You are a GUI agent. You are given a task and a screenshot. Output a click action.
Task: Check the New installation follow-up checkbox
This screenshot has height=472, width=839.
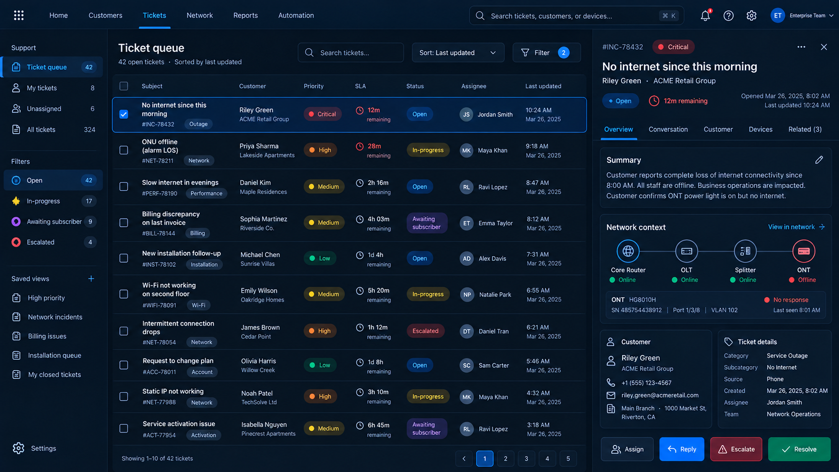[124, 258]
